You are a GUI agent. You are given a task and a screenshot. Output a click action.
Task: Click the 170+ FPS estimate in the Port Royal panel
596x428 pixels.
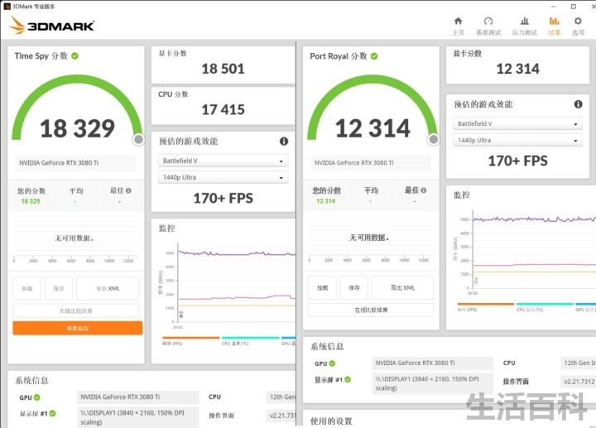(517, 161)
